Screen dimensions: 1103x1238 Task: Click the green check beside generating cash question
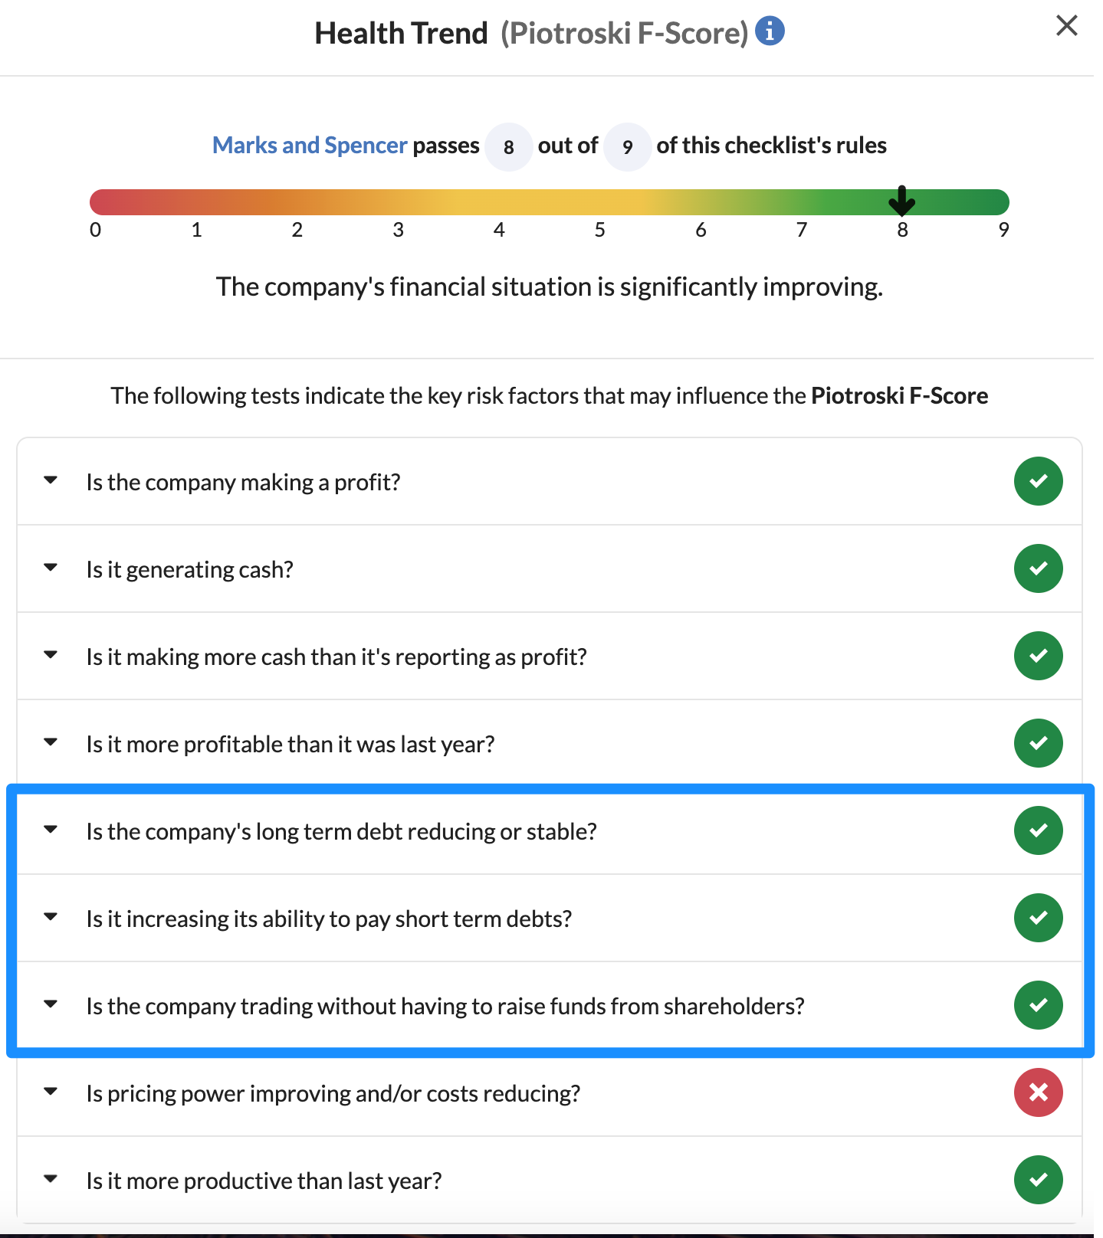click(1039, 568)
